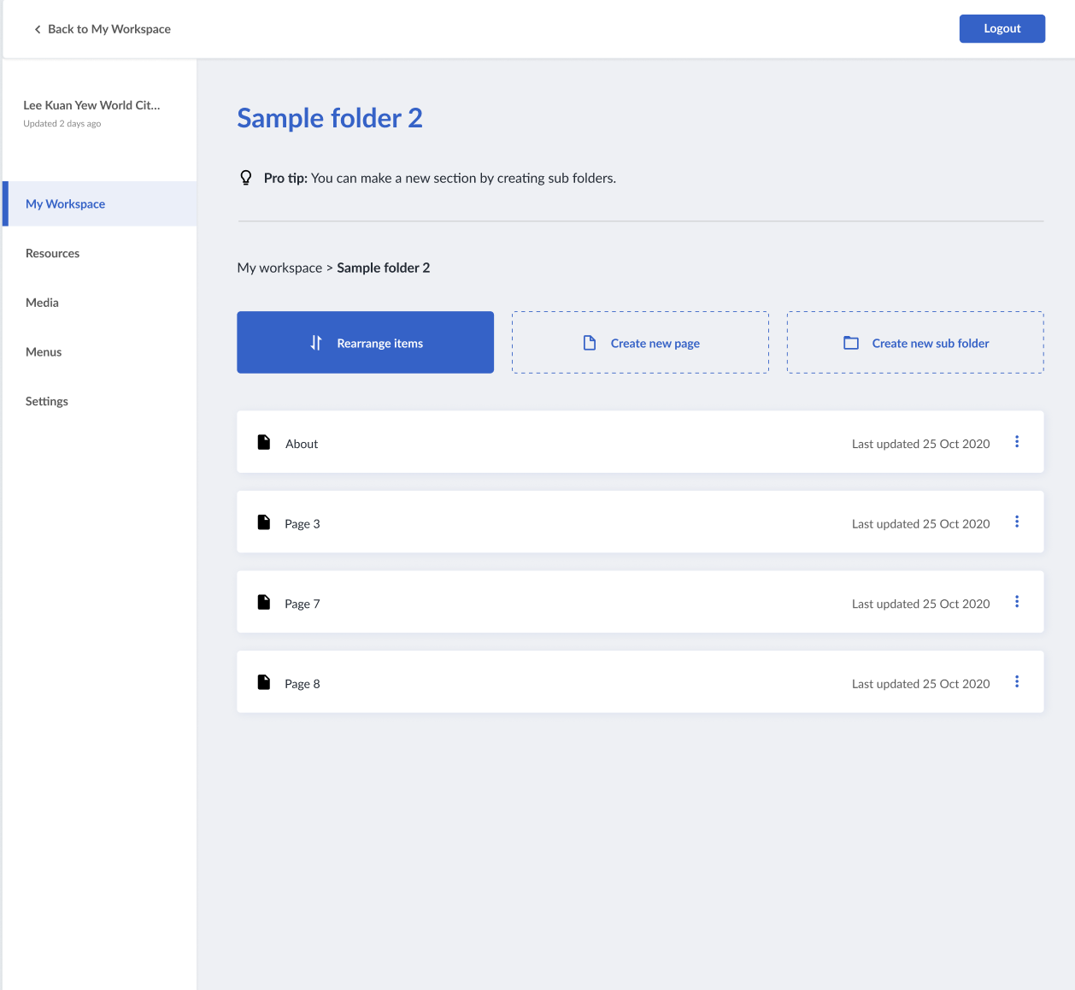
Task: Click the lightbulb Pro tip icon
Action: (x=246, y=177)
